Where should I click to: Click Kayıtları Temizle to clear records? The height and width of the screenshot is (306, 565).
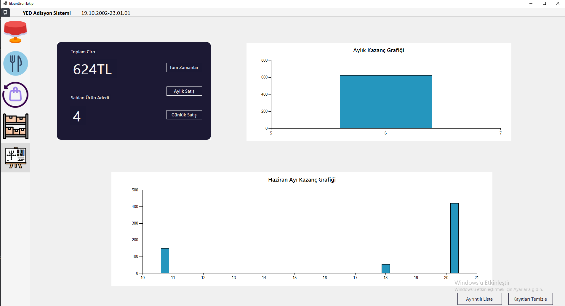click(x=530, y=299)
